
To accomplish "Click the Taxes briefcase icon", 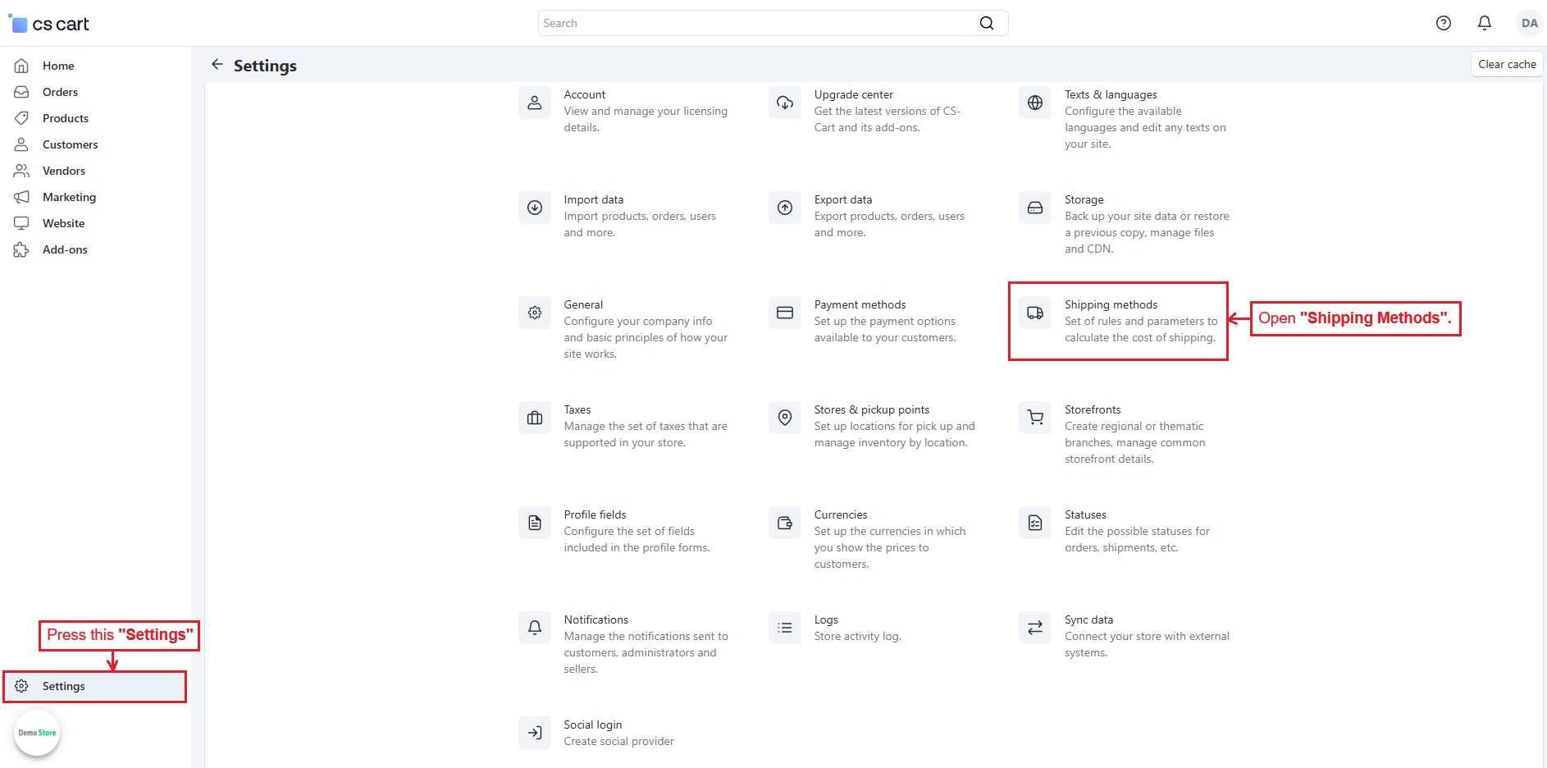I will coord(535,418).
